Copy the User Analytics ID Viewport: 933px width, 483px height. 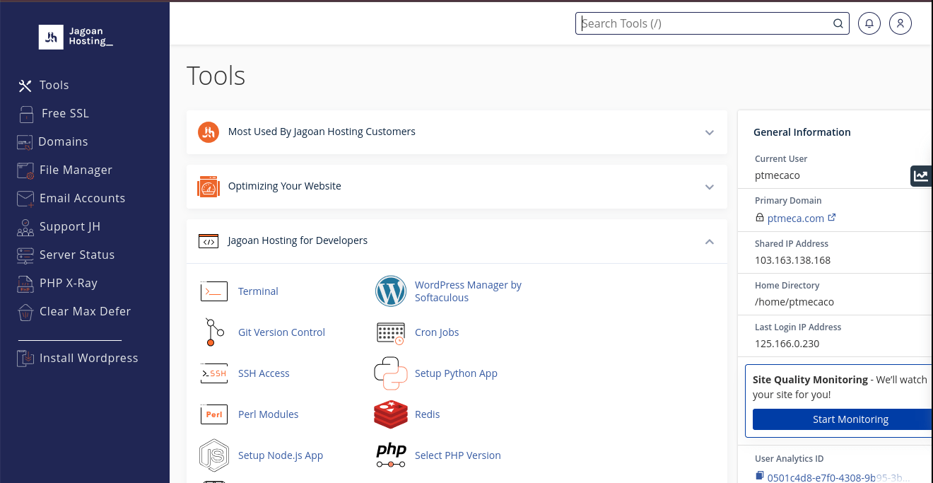(759, 477)
